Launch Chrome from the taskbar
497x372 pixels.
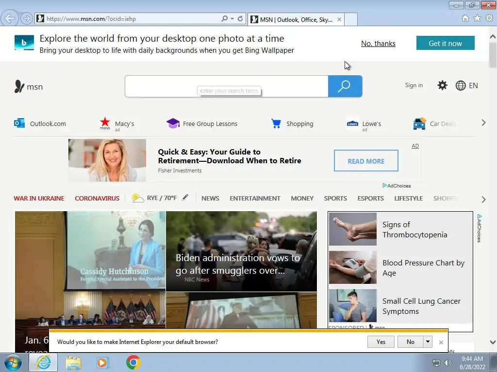[133, 362]
